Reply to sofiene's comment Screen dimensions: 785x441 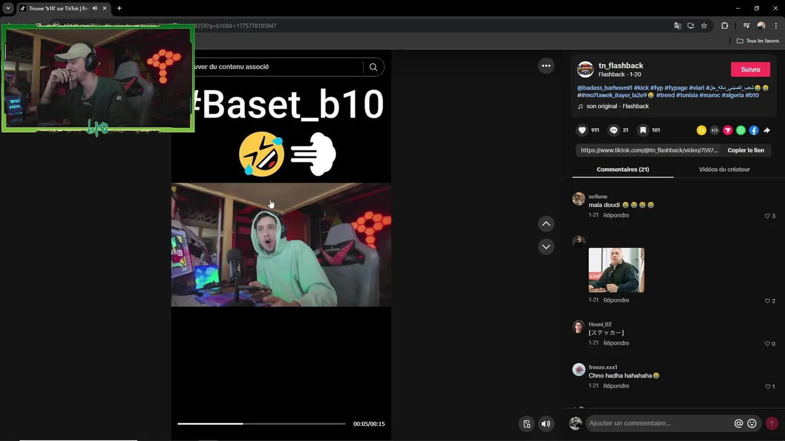pos(616,215)
